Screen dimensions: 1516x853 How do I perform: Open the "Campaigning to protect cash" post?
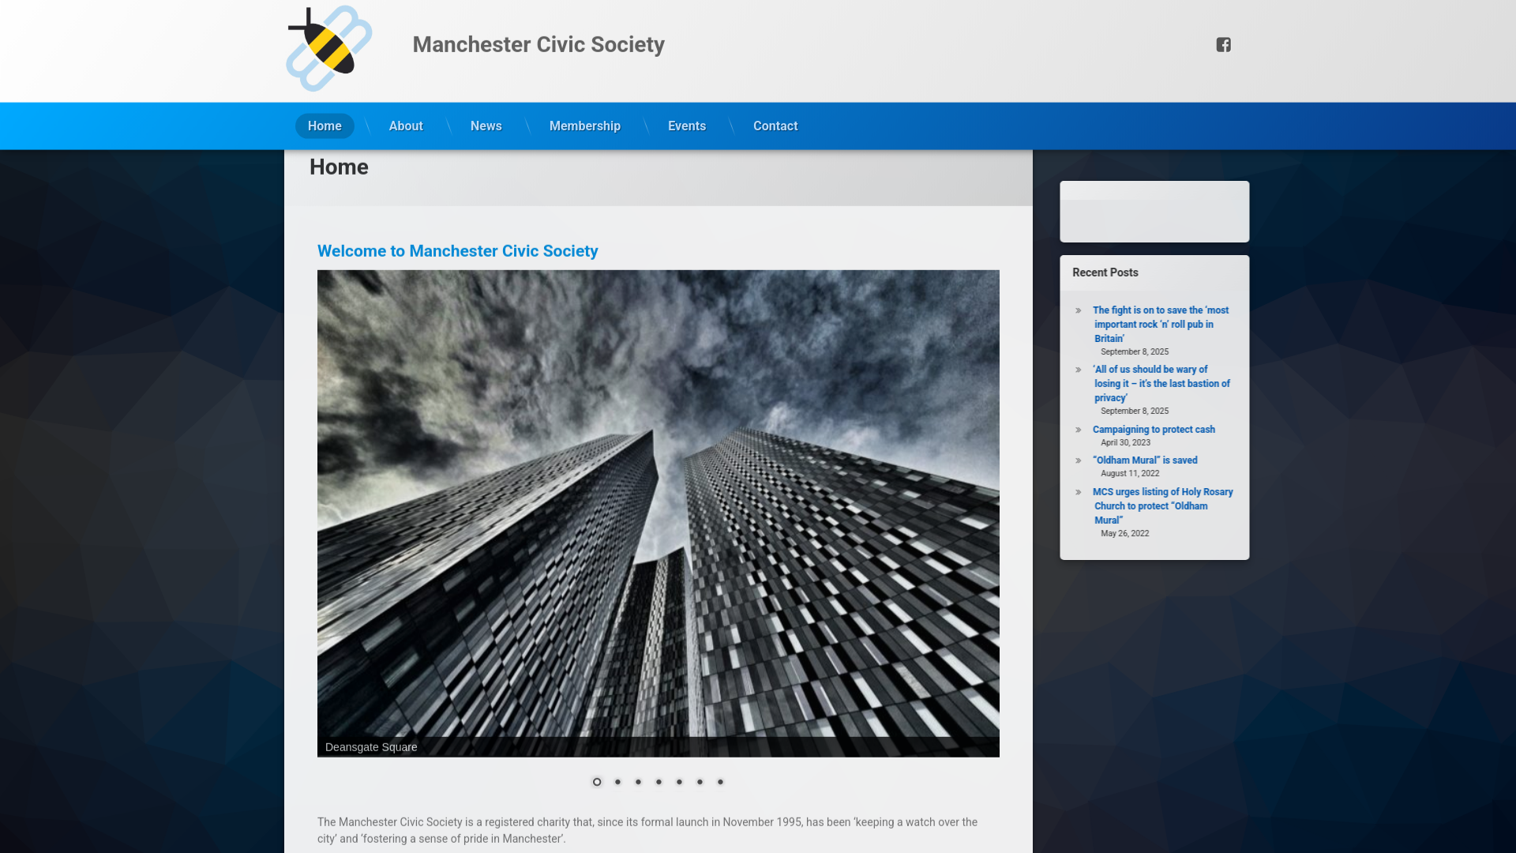[1154, 430]
